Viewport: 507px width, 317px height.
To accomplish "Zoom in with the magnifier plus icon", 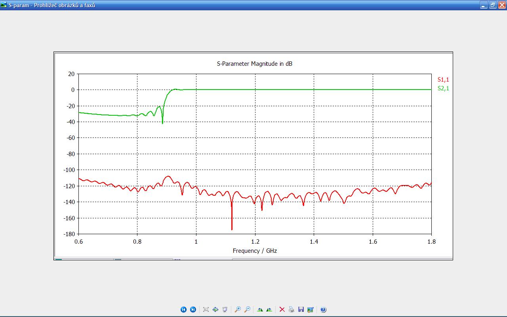I will click(x=238, y=309).
